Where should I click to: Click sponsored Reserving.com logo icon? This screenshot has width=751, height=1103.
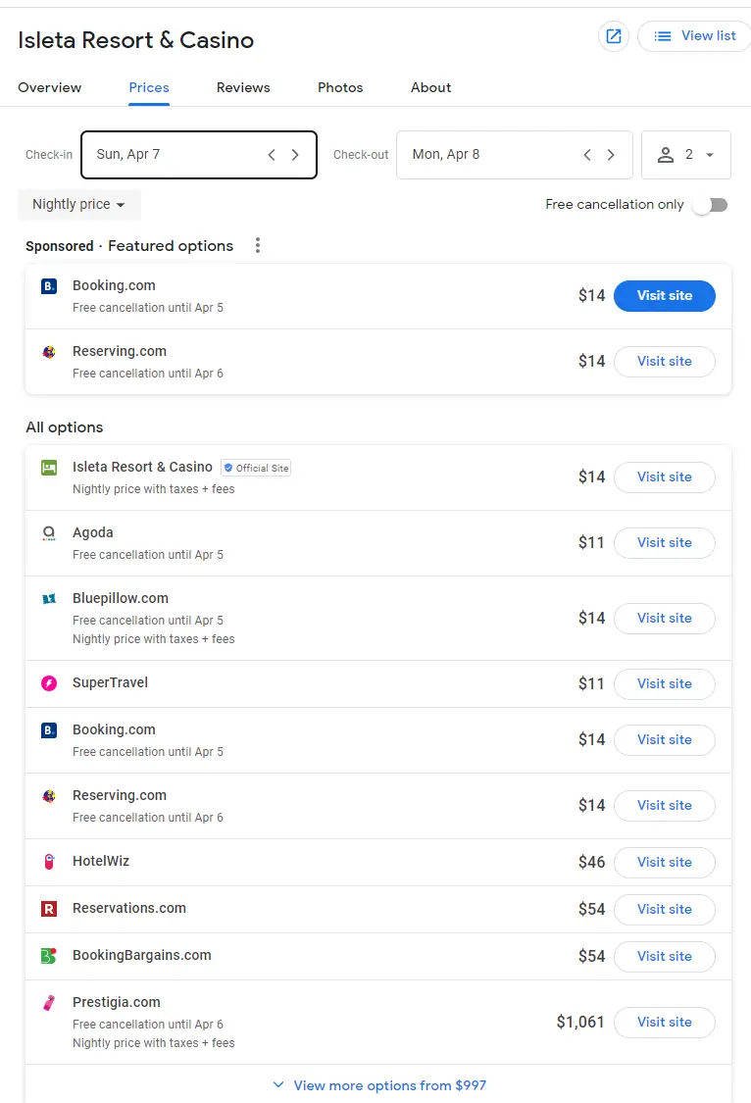(x=49, y=352)
